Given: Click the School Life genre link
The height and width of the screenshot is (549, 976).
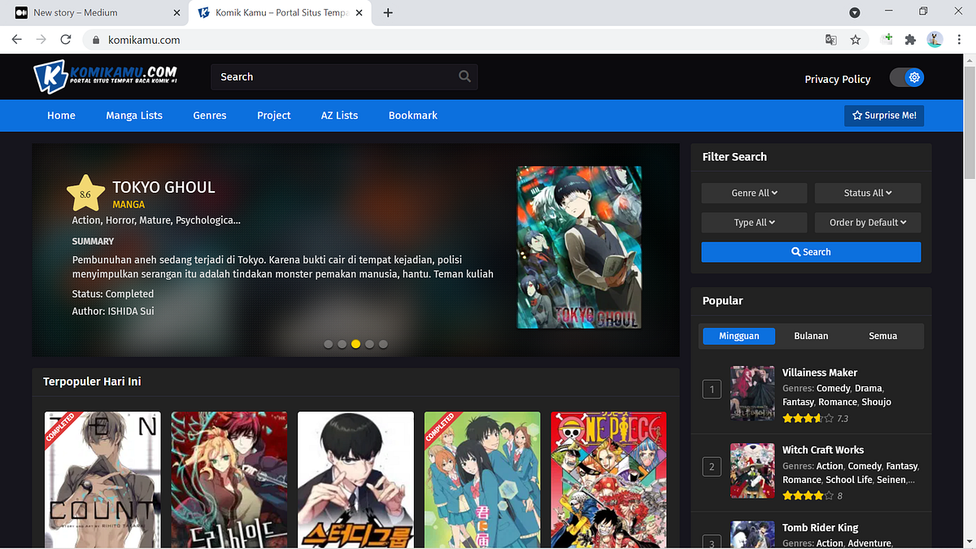Looking at the screenshot, I should [849, 480].
